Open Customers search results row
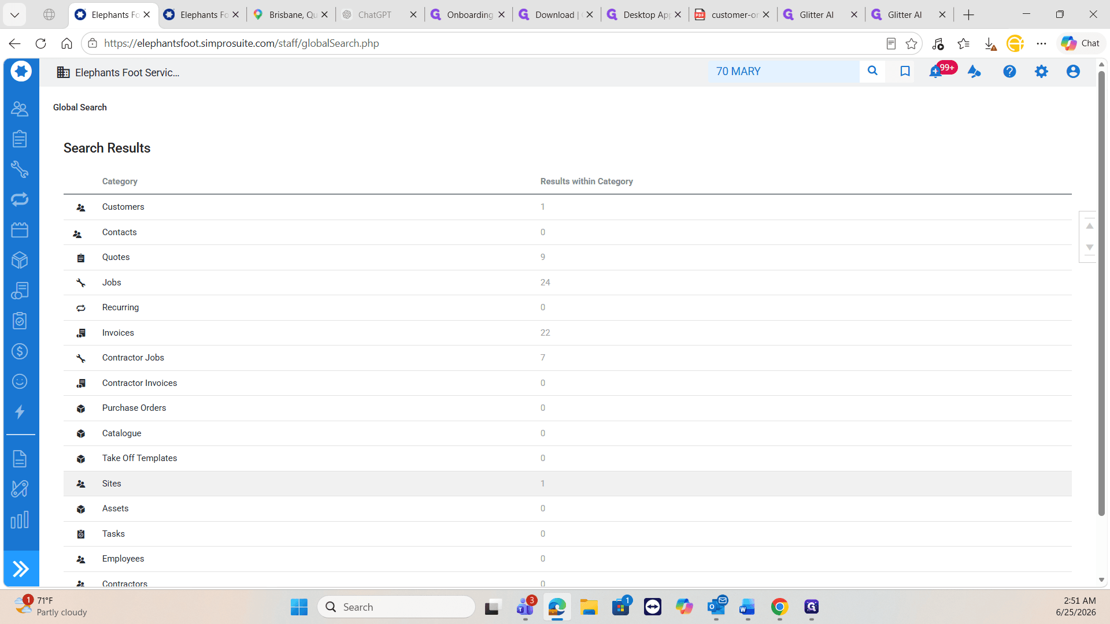The image size is (1110, 624). (x=567, y=207)
